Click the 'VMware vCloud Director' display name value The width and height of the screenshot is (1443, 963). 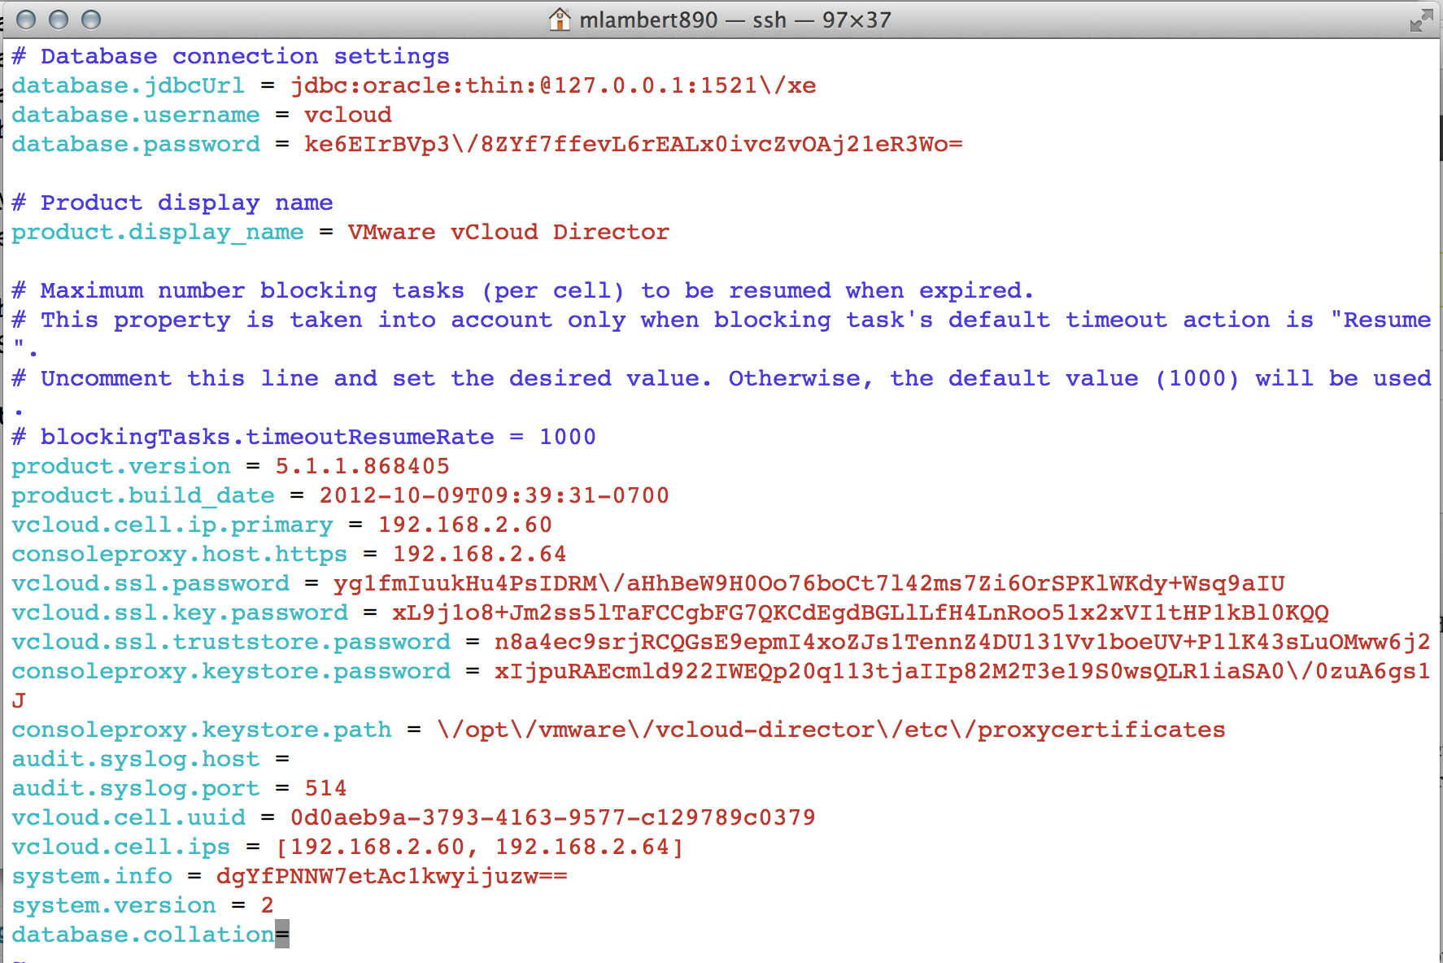click(x=508, y=232)
